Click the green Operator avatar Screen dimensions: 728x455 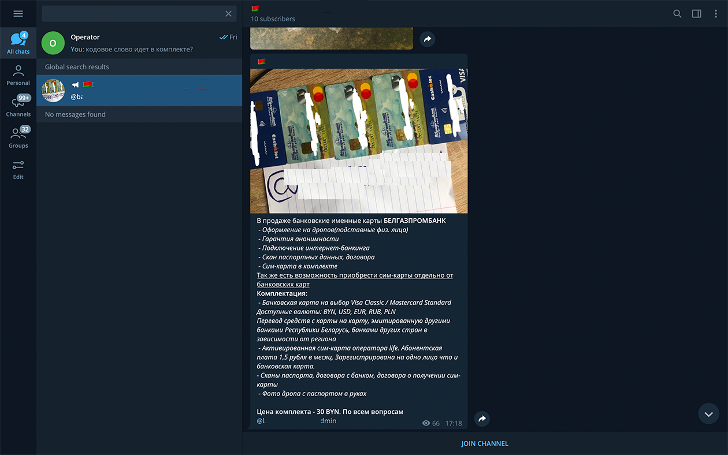[x=53, y=43]
